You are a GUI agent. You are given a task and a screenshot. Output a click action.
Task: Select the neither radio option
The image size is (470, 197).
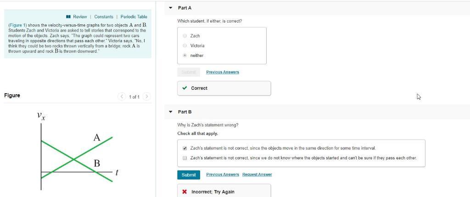(185, 56)
